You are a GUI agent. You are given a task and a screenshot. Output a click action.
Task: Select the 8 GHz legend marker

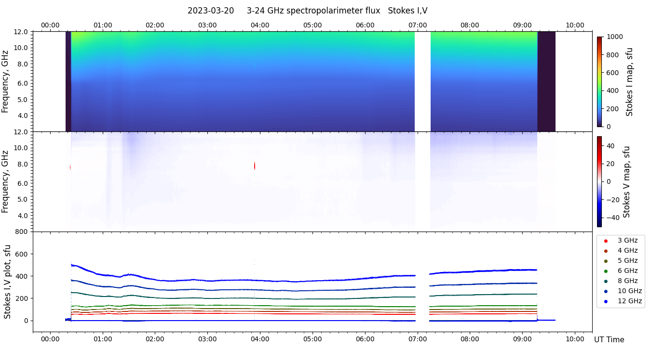(606, 281)
